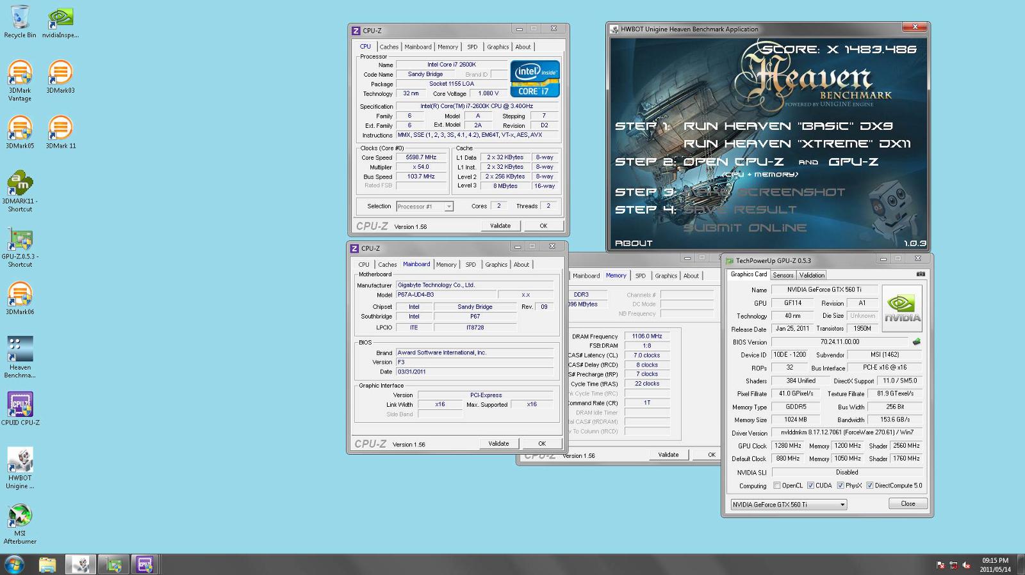Click Run Heaven "Xtreme" DX11 step

coord(796,144)
